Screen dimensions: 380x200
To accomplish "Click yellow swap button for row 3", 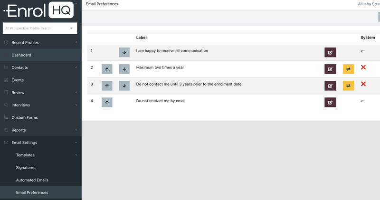I will coord(348,86).
